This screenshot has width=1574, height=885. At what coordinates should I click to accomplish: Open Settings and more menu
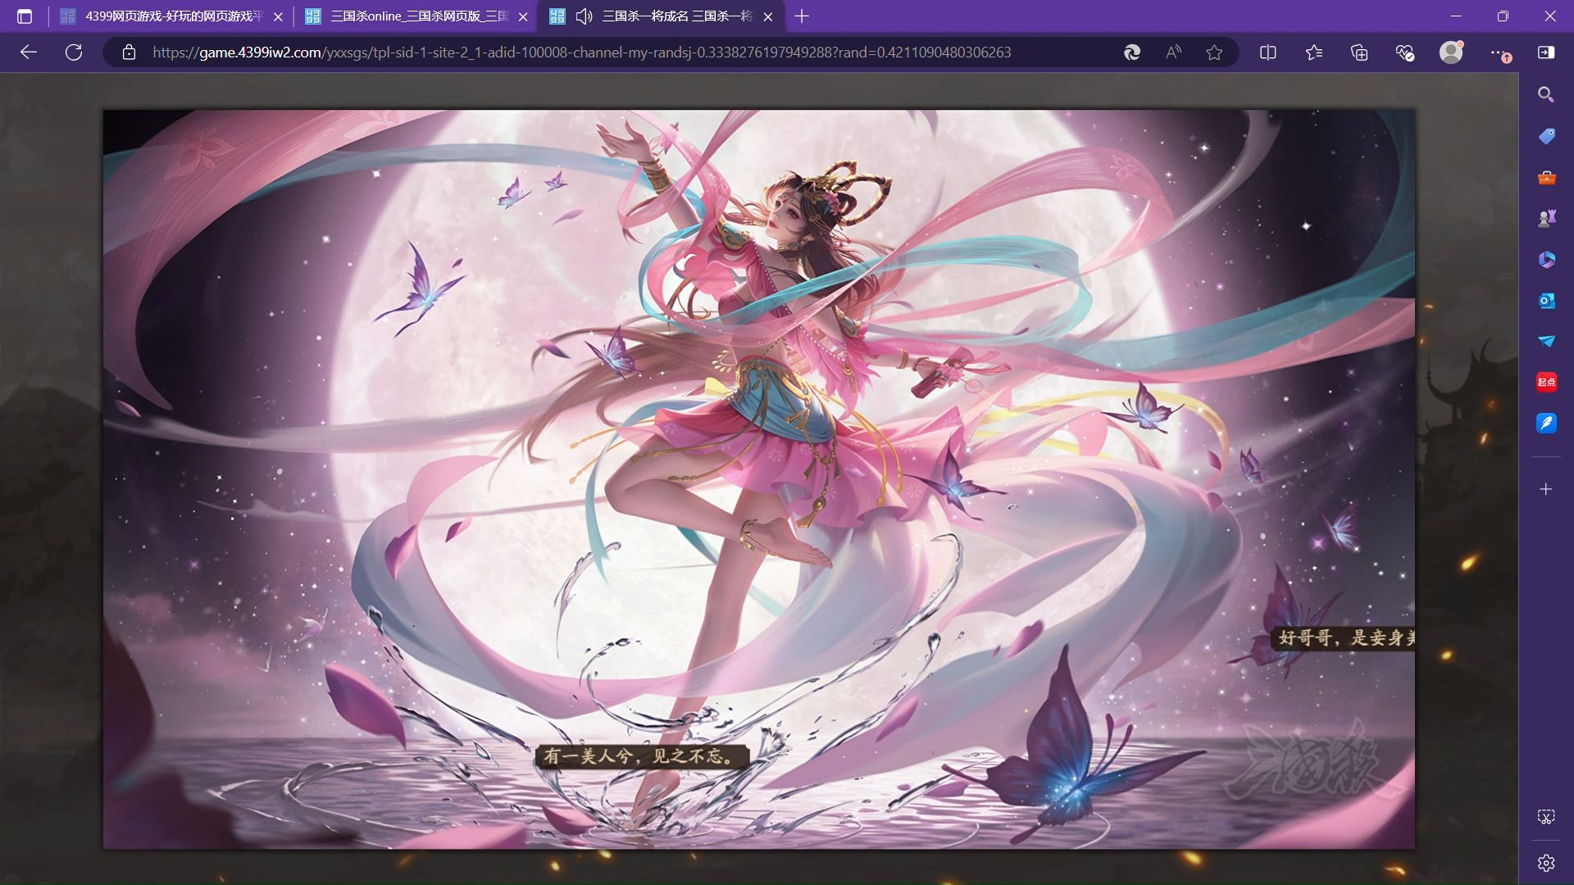[1500, 53]
